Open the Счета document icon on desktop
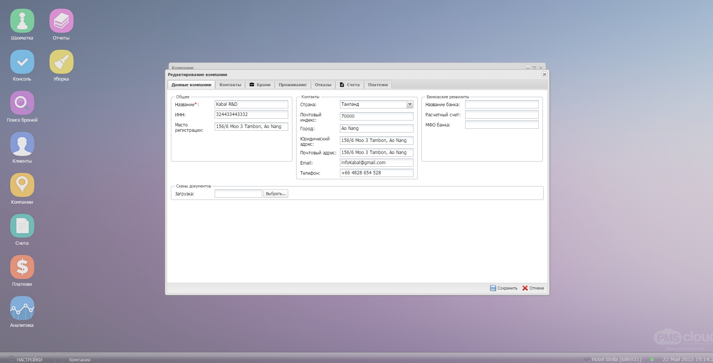 click(x=22, y=226)
